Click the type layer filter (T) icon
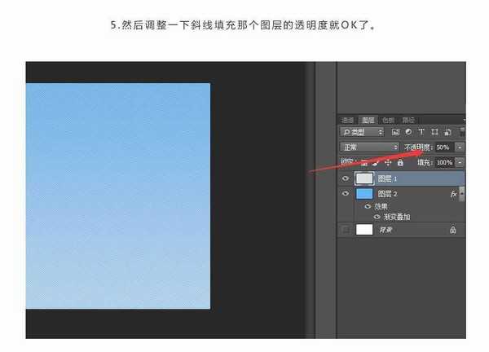Screen dimensions: 489x352 point(421,132)
